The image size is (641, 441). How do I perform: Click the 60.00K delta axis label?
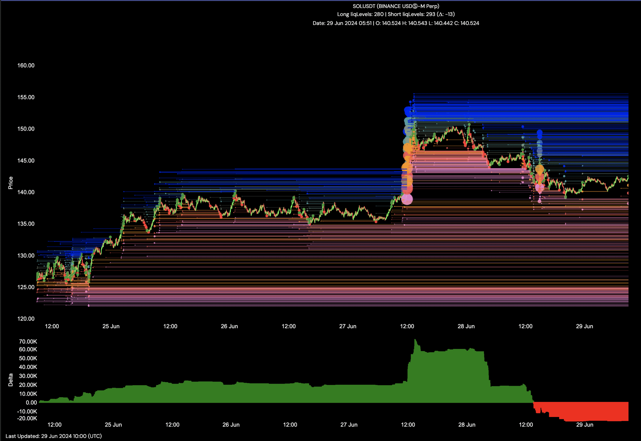coord(28,349)
